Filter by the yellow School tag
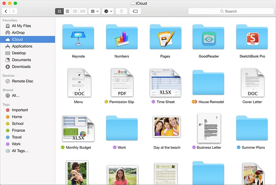This screenshot has width=276, height=185. pos(28,124)
